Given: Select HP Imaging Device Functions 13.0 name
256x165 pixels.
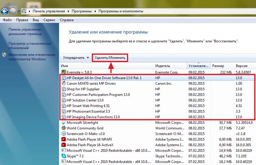Looking at the screenshot, I should click(93, 117).
